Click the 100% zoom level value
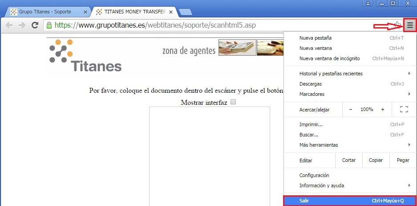The height and width of the screenshot is (206, 417). click(x=367, y=109)
